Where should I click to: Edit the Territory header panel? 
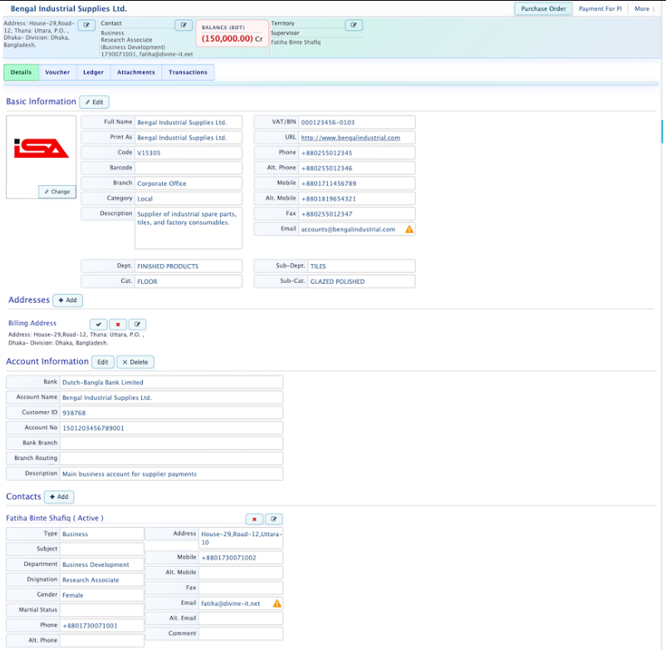coord(354,25)
